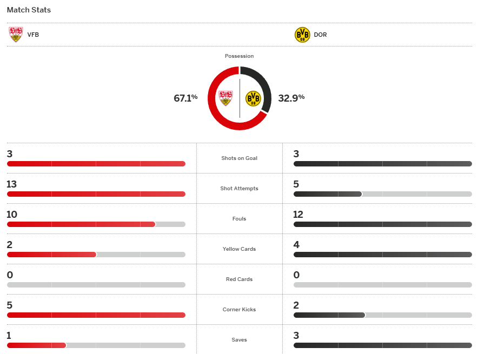The height and width of the screenshot is (354, 478).
Task: Click Dortmund's black Shot Attempts bar
Action: (x=327, y=194)
